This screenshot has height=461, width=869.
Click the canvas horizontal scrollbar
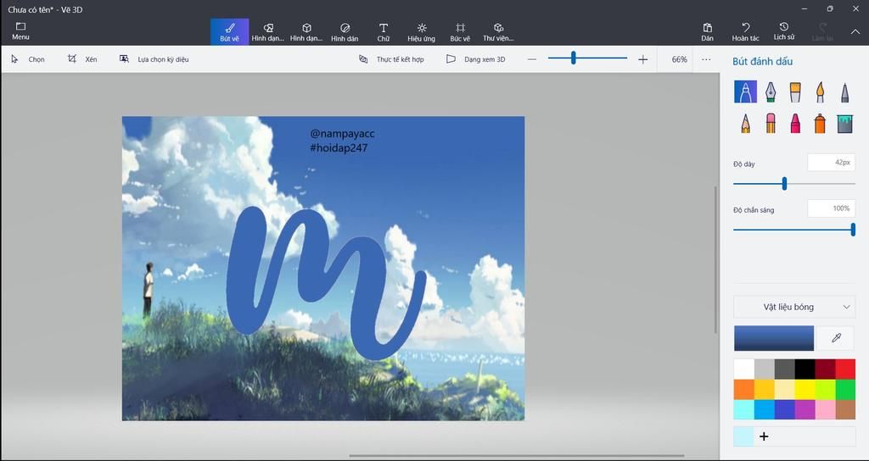coord(517,456)
